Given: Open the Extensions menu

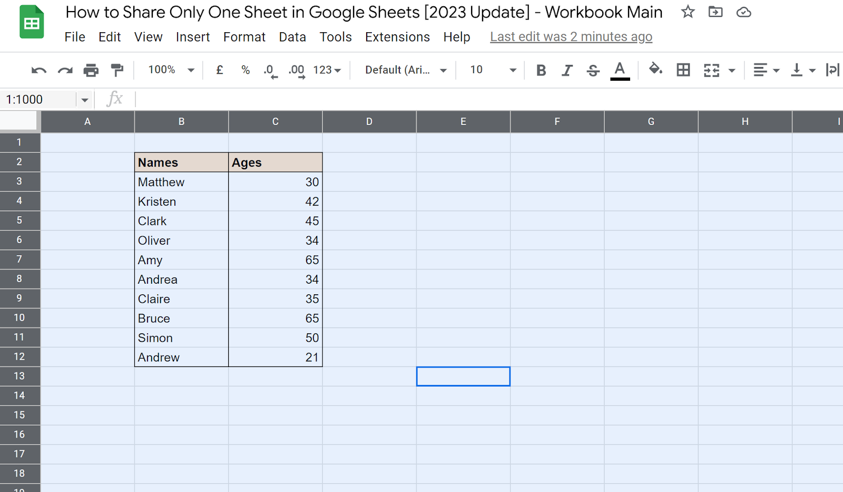Looking at the screenshot, I should click(397, 37).
